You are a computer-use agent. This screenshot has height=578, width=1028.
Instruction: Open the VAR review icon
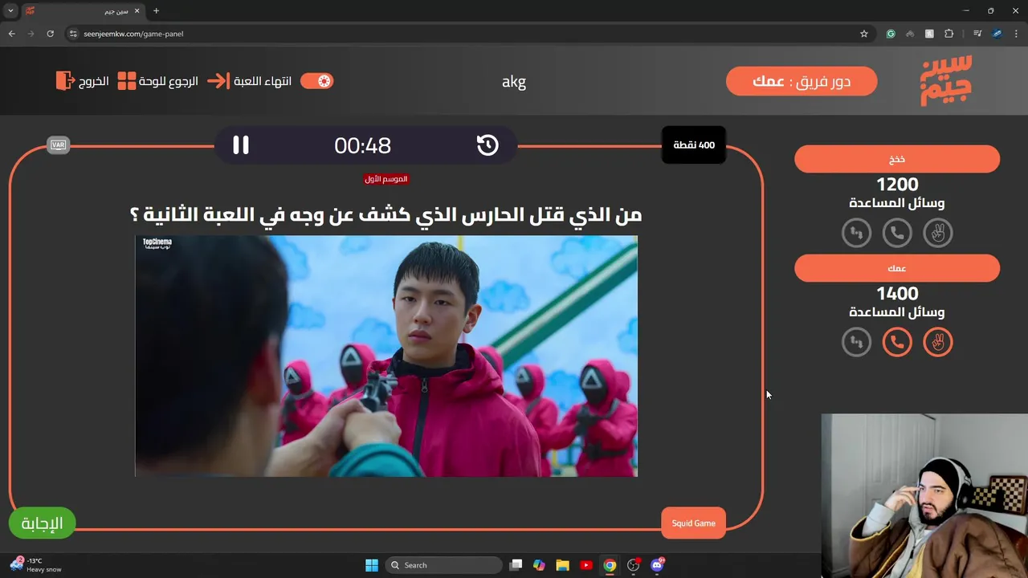(x=58, y=145)
